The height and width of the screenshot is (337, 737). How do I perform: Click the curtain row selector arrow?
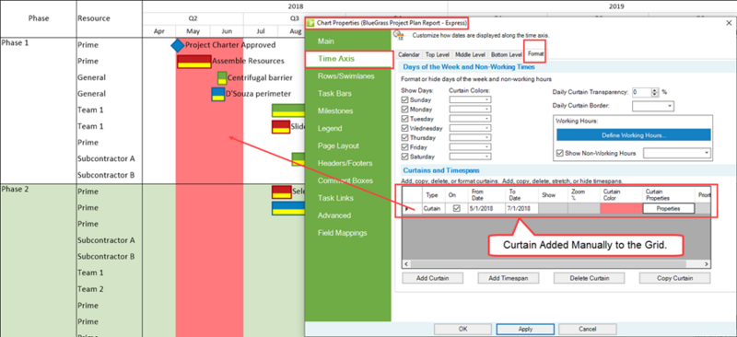[407, 209]
